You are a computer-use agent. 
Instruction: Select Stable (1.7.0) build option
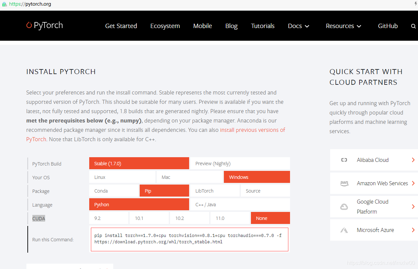click(x=139, y=164)
